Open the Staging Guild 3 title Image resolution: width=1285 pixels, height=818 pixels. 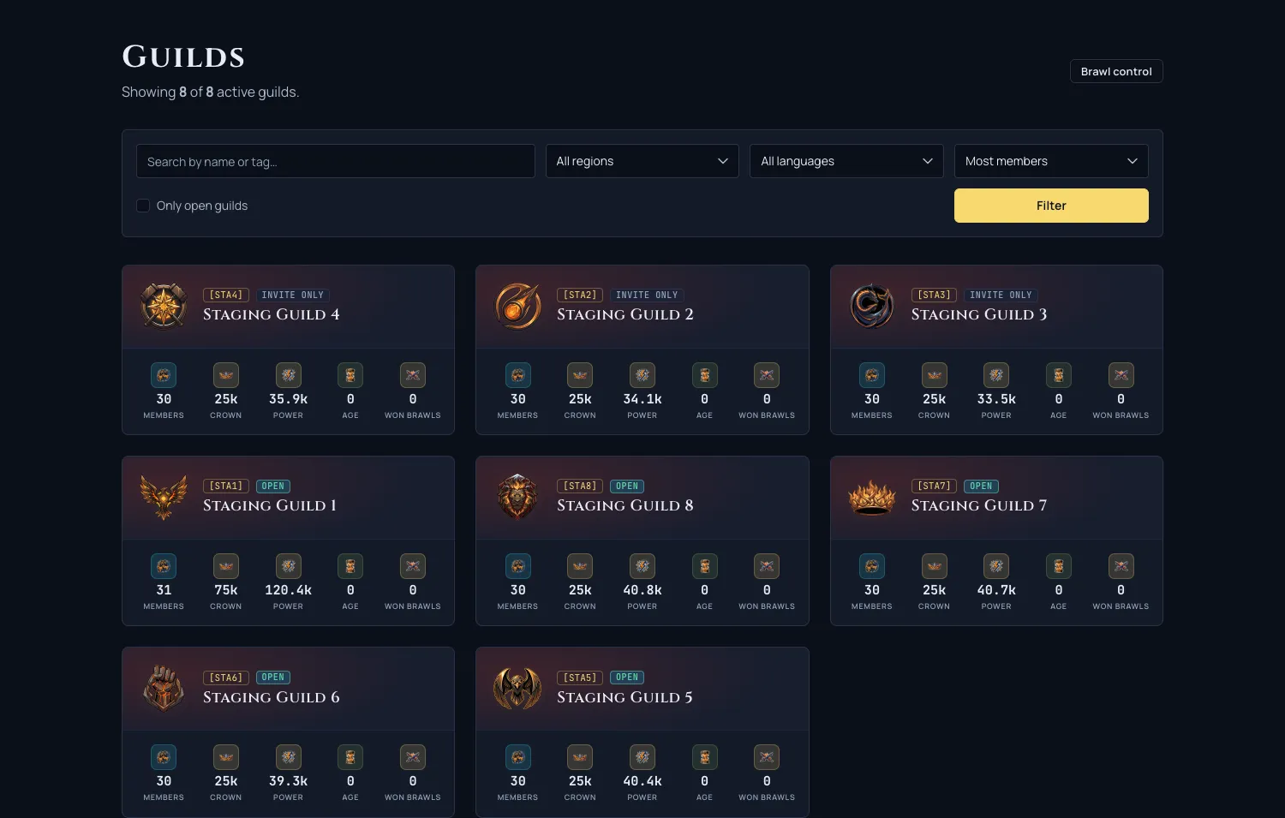(979, 314)
